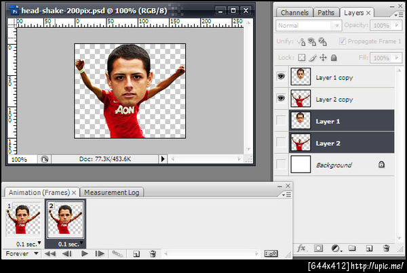Open frame 1 delay time dropdown
This screenshot has height=273, width=407.
coord(39,243)
